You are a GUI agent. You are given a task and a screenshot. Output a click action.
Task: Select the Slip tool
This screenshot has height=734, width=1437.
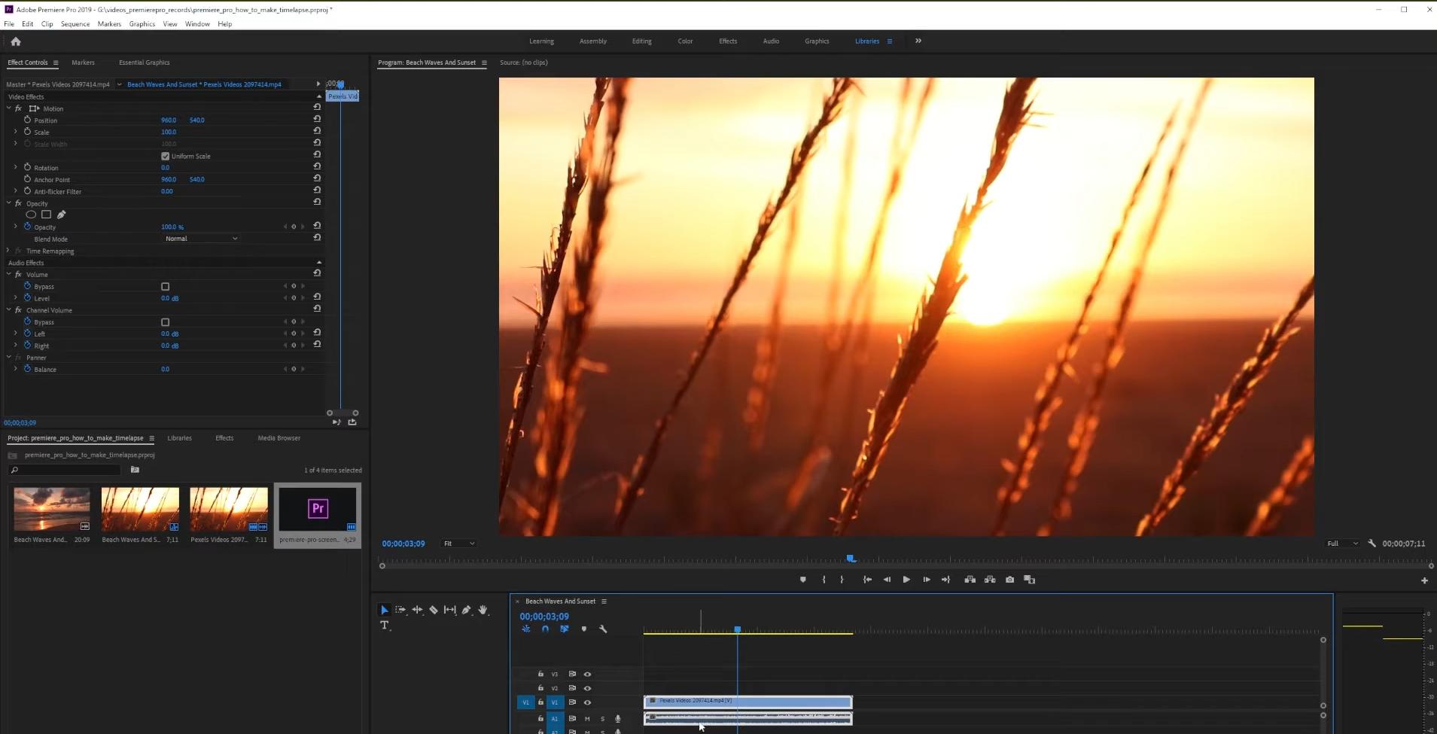coord(450,610)
